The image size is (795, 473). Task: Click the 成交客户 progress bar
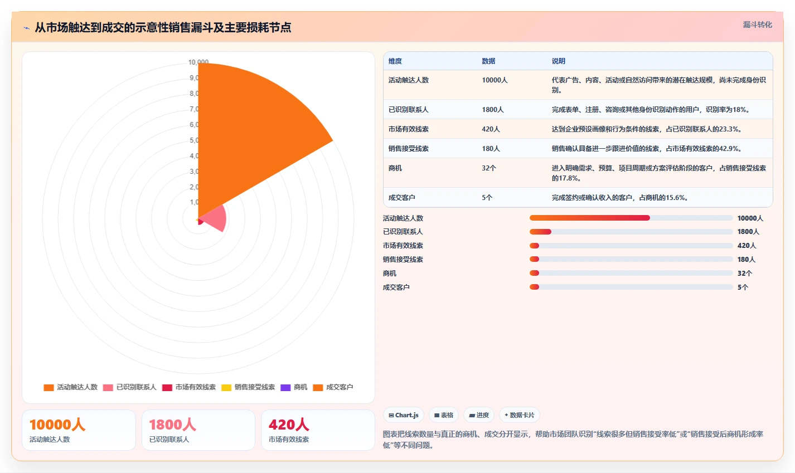click(x=631, y=287)
